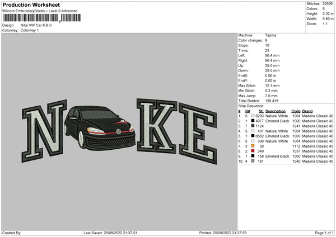The height and width of the screenshot is (237, 336).
Task: Click the 'Up:' 29.5 mm value
Action: (272, 65)
